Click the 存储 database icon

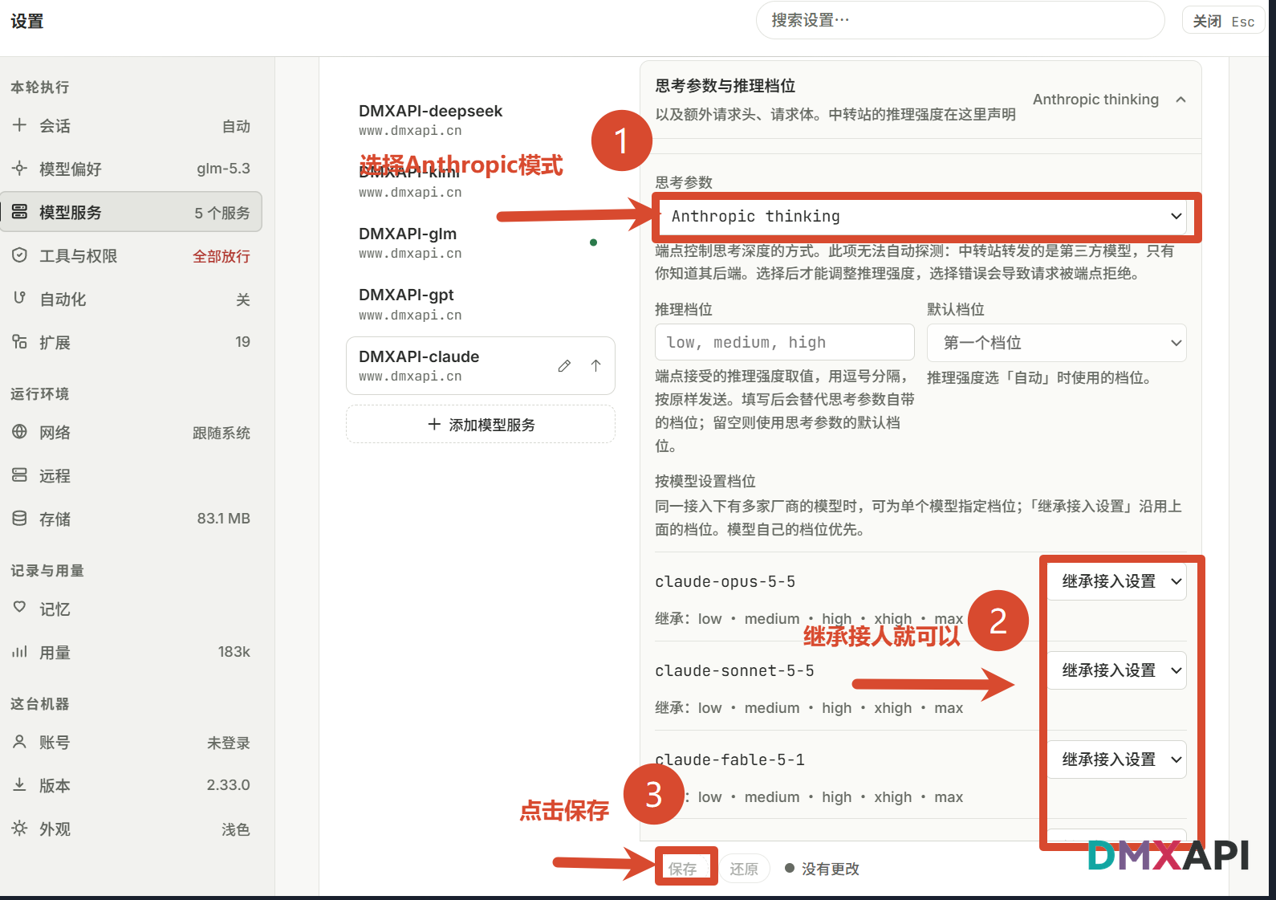[x=19, y=519]
